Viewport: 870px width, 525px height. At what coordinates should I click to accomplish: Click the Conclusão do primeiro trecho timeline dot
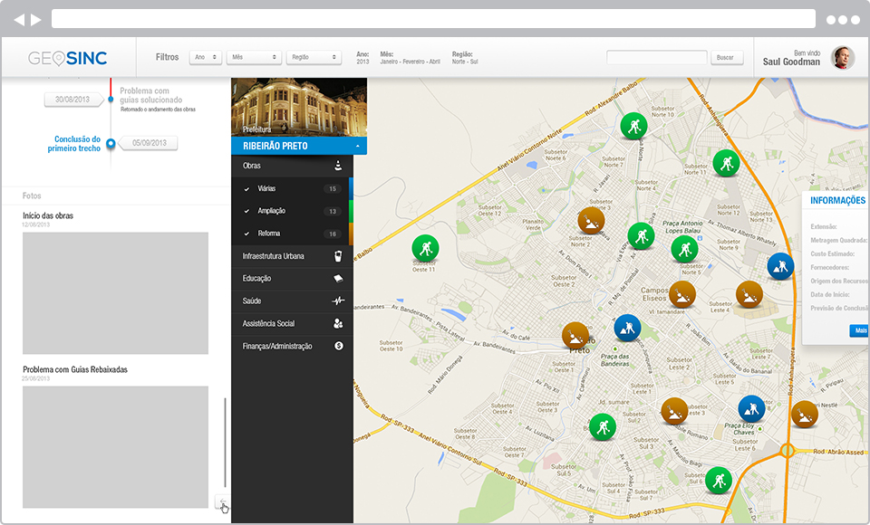(111, 144)
